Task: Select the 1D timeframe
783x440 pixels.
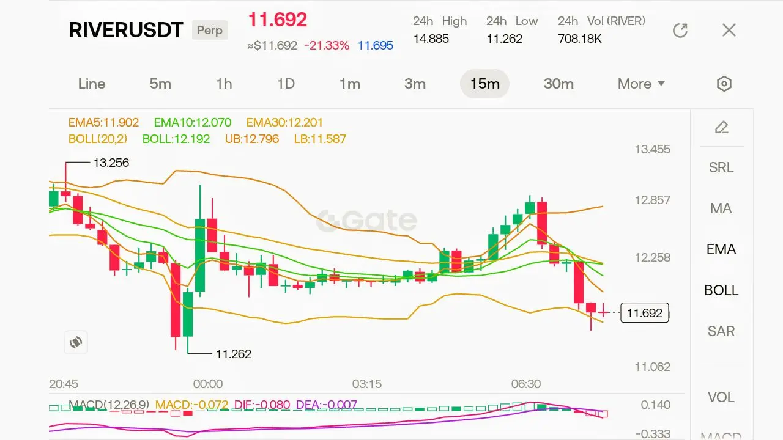Action: pyautogui.click(x=286, y=84)
